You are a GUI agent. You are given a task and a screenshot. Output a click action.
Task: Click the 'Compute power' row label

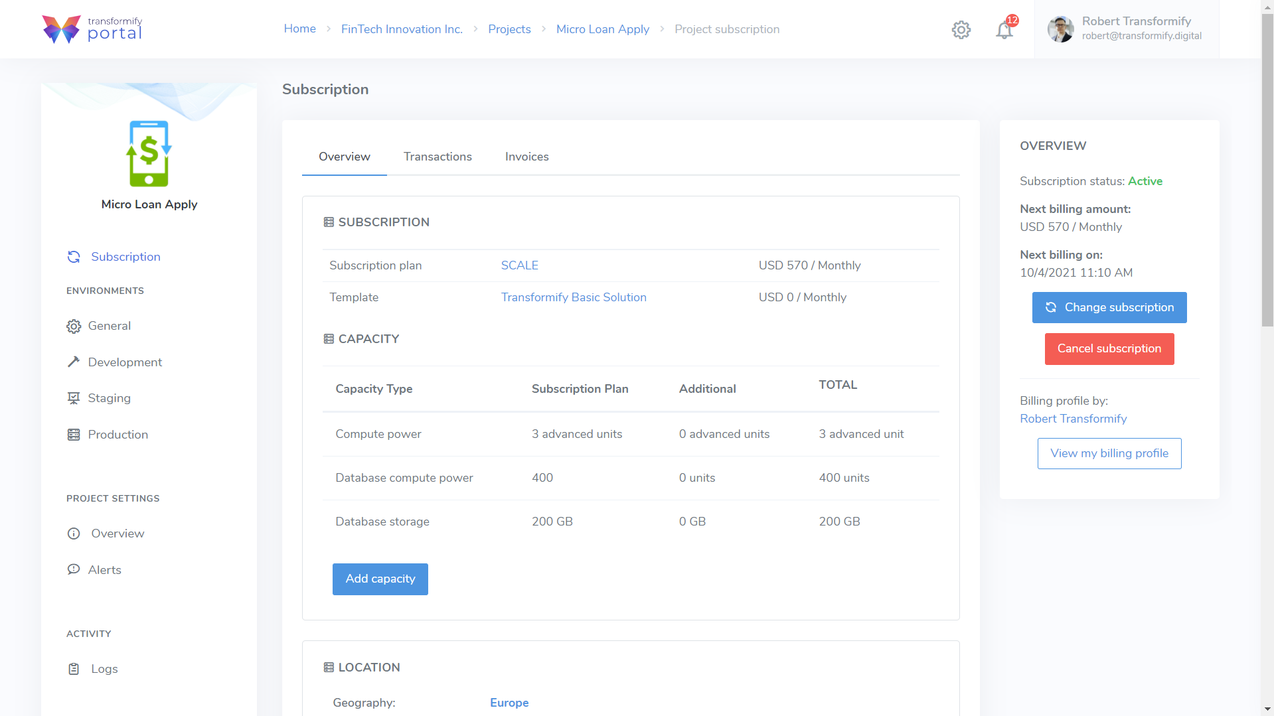(x=378, y=434)
